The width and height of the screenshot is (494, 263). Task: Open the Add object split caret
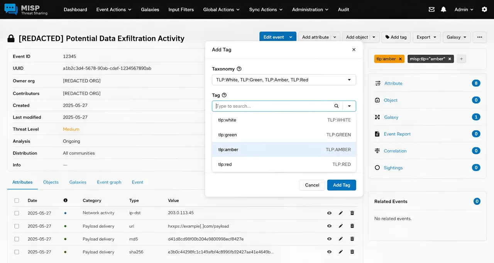click(x=374, y=37)
